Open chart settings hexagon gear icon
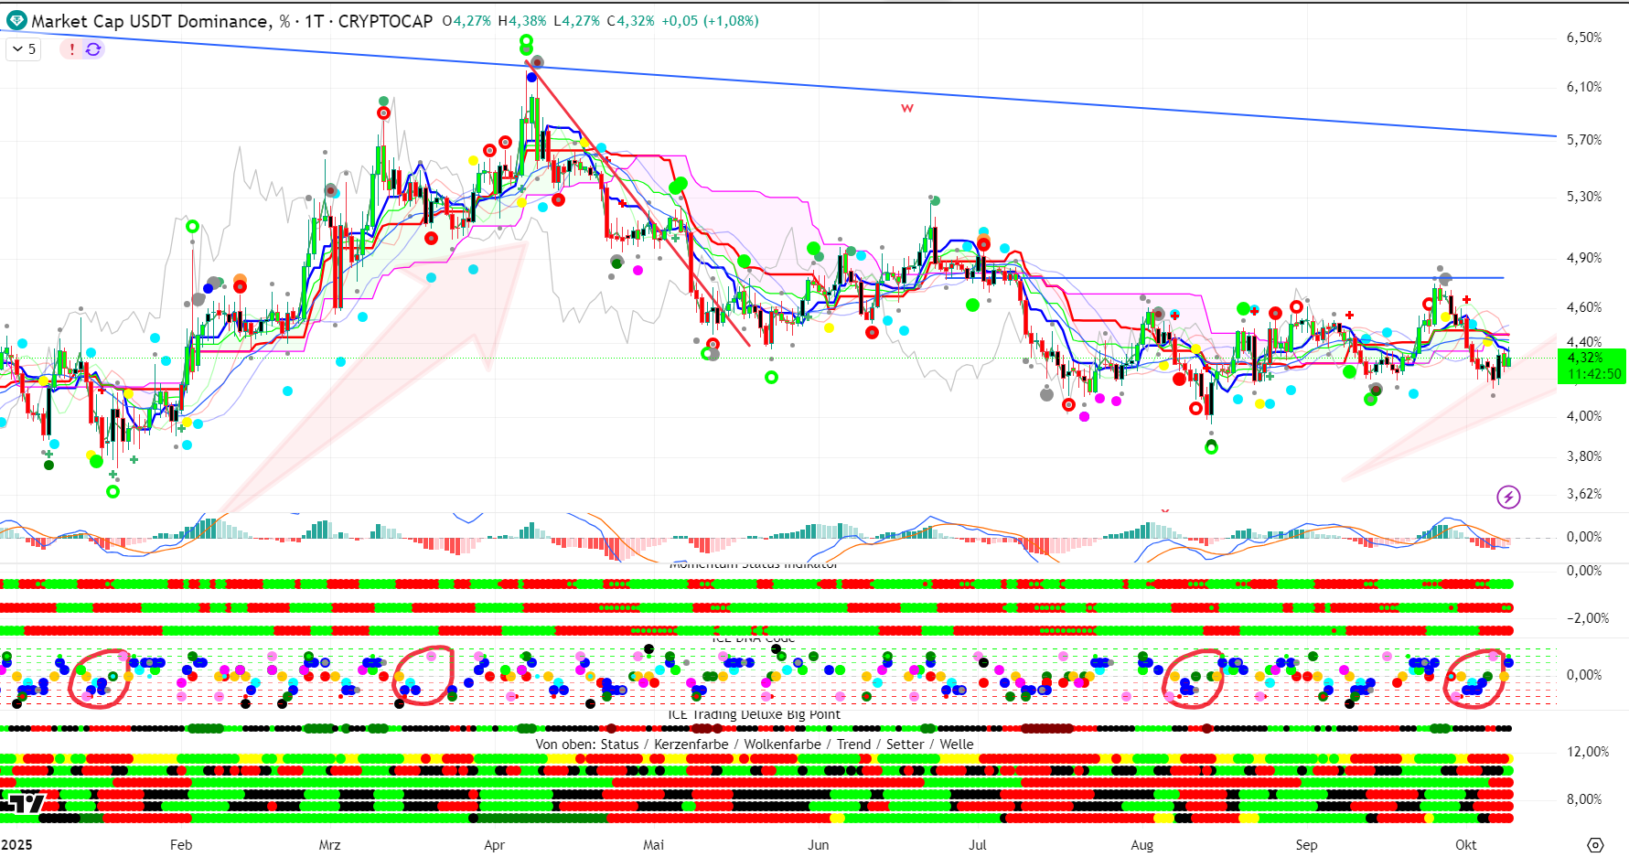1629x857 pixels. tap(1595, 844)
